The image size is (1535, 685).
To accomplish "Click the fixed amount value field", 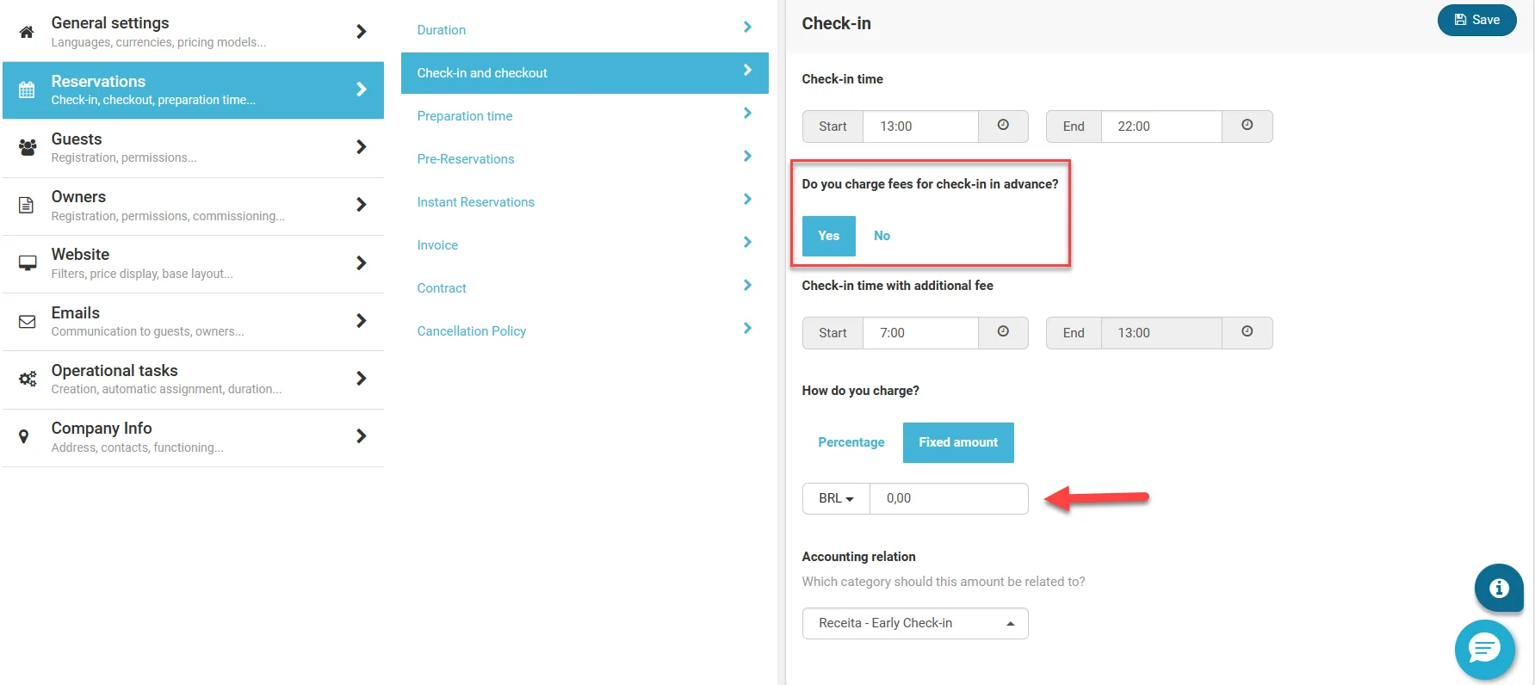I will (949, 498).
